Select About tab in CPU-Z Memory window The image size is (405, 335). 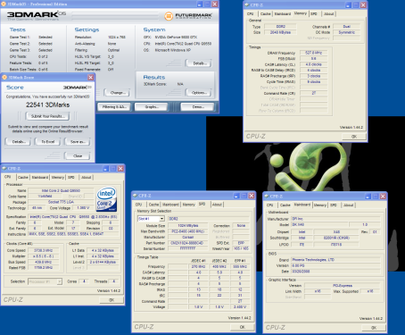tap(329, 13)
